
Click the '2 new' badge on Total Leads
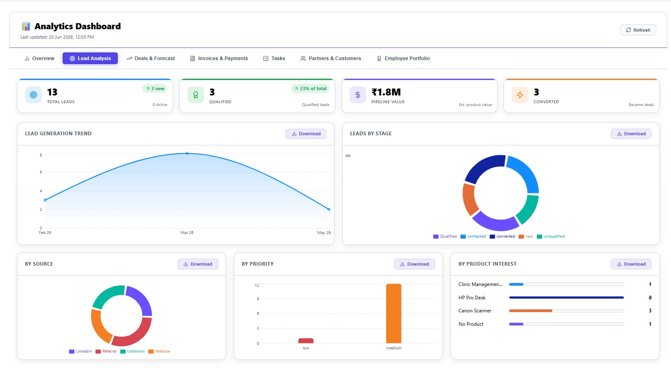[155, 89]
